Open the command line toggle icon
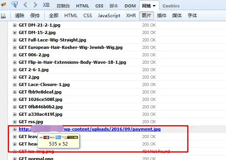 [46, 5]
